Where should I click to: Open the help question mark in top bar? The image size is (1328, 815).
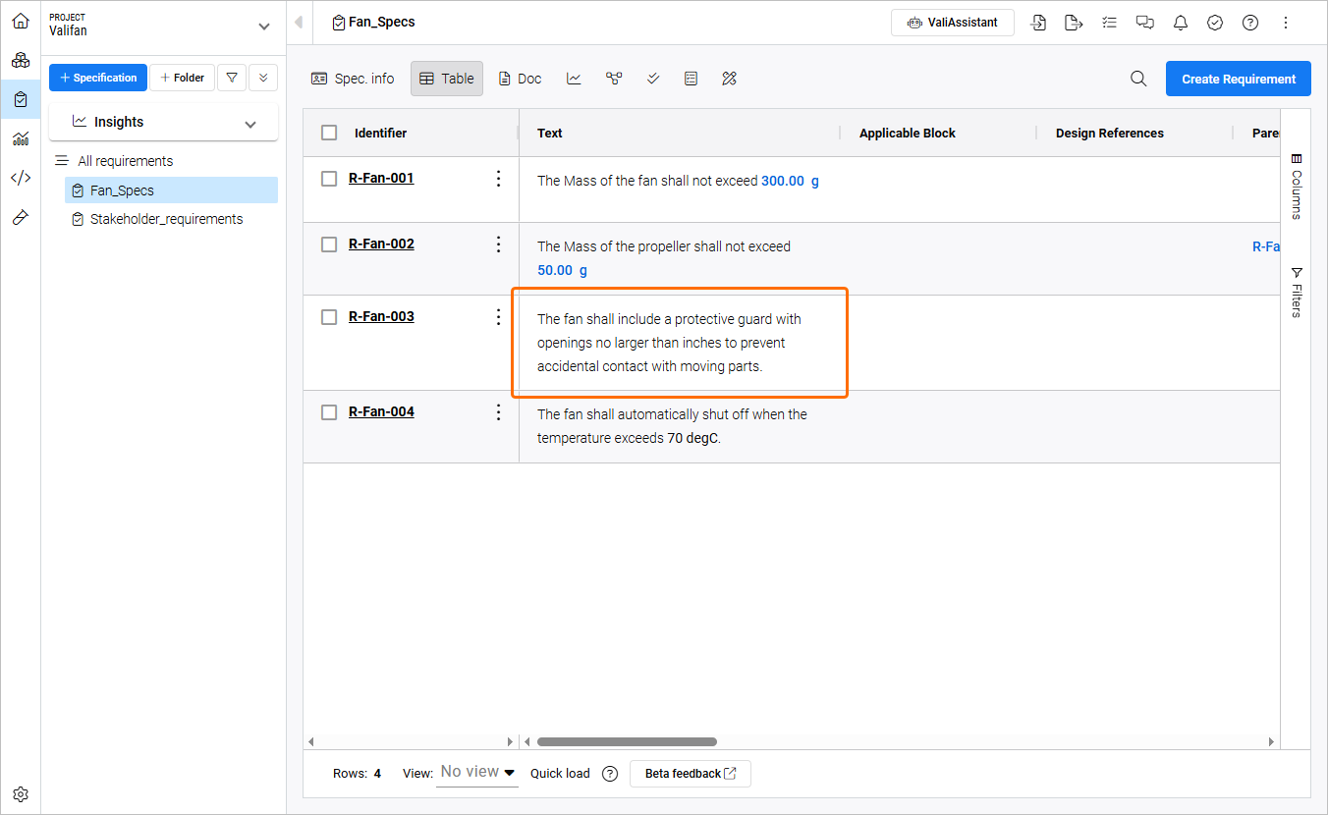click(x=1250, y=23)
